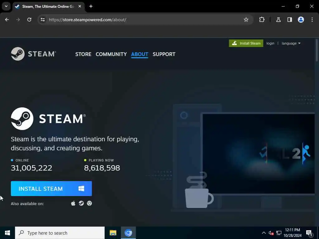Close the Steam browser tab
Screen dimensions: 319x239
click(x=80, y=6)
